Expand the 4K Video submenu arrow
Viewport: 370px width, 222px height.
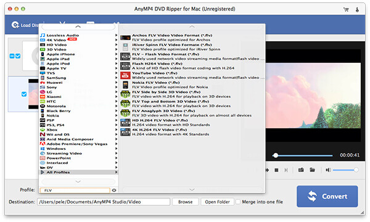pyautogui.click(x=116, y=40)
